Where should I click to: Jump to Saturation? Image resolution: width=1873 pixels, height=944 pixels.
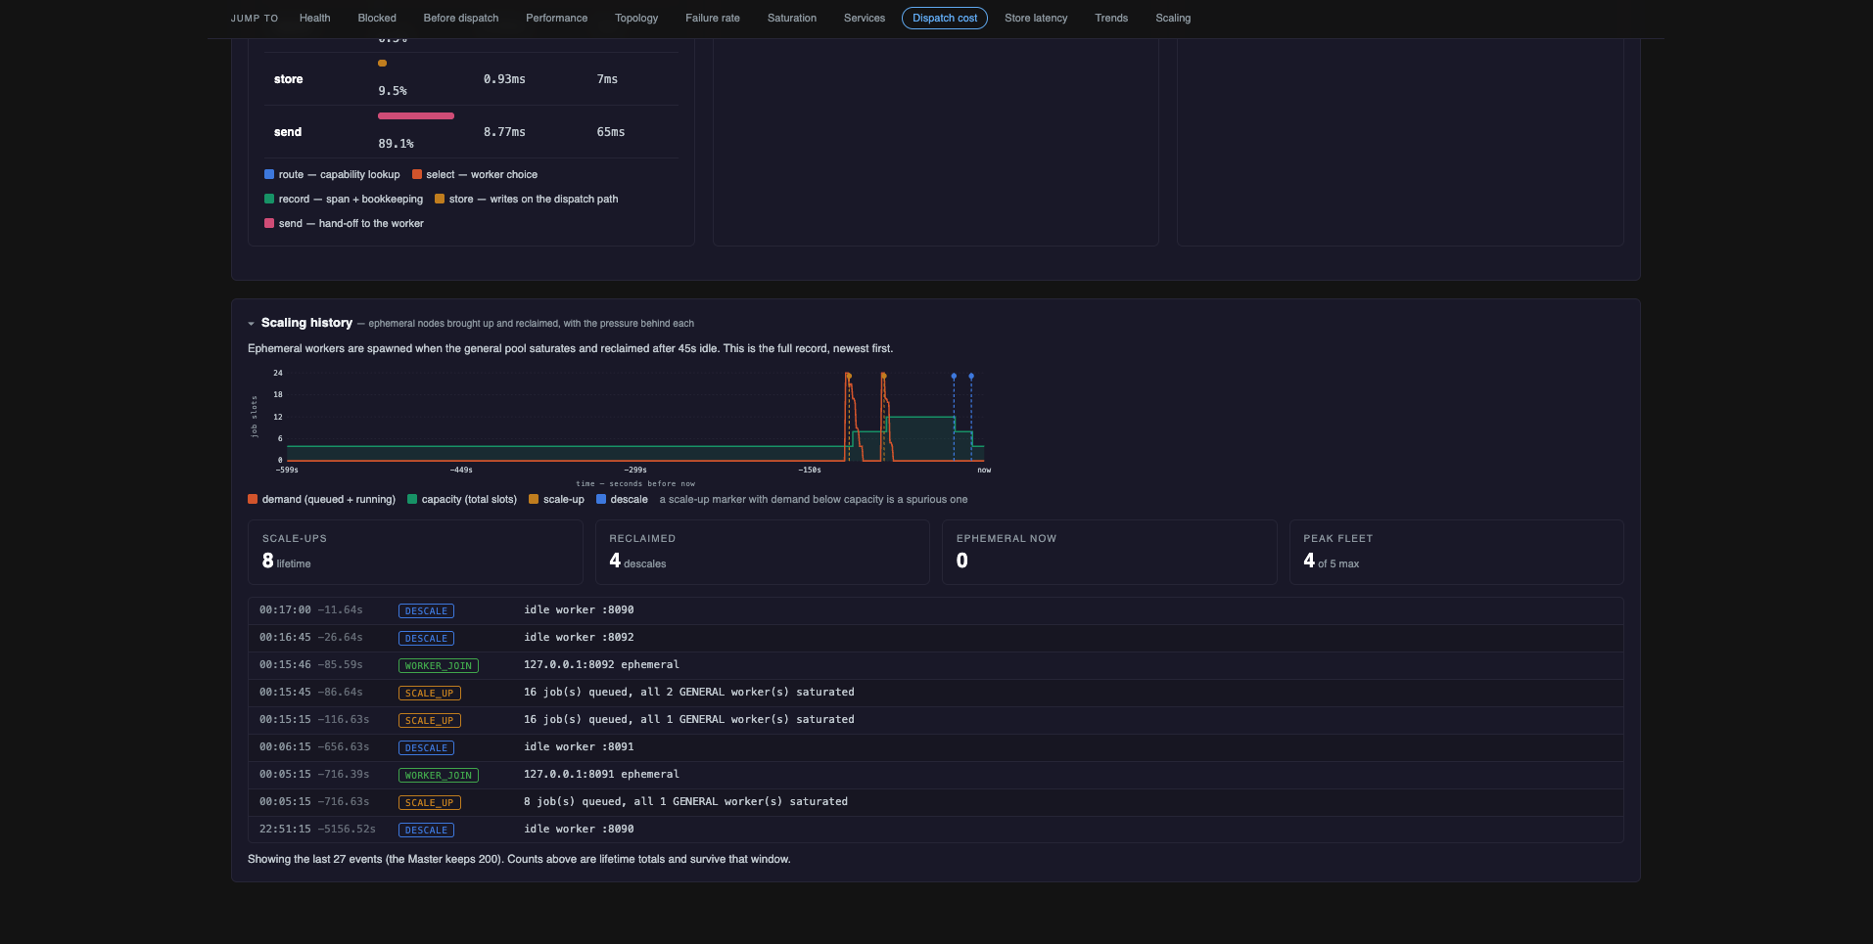[792, 18]
